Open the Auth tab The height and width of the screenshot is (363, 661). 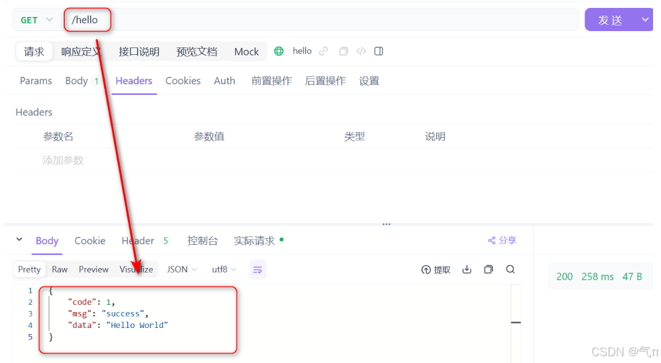click(224, 81)
